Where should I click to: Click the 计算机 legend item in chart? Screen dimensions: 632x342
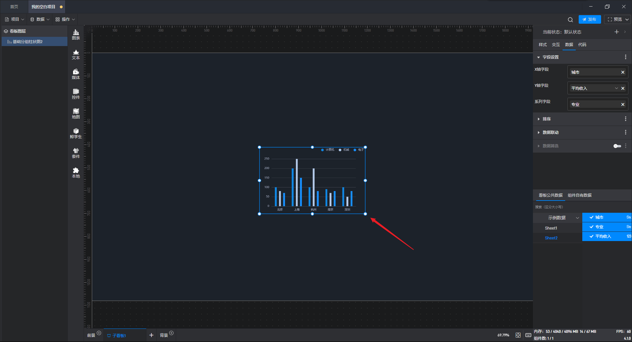[328, 150]
